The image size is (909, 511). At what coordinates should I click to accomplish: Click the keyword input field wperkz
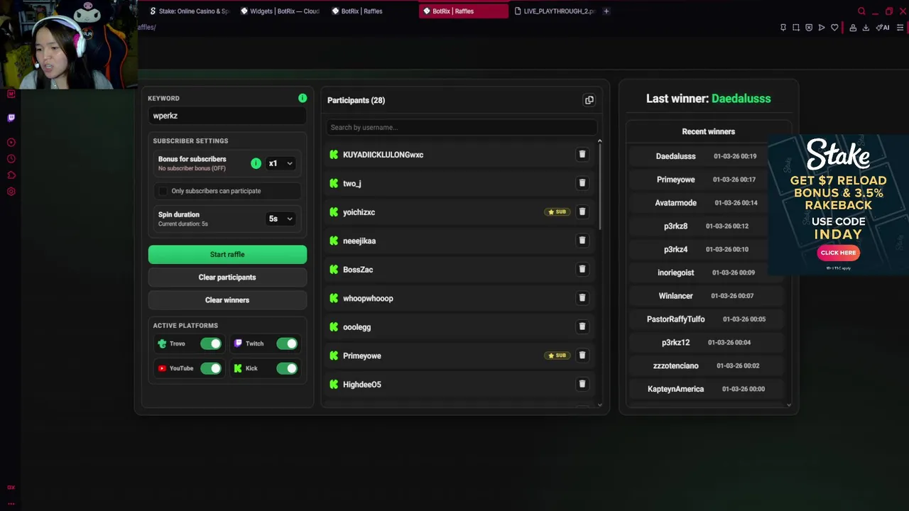227,116
